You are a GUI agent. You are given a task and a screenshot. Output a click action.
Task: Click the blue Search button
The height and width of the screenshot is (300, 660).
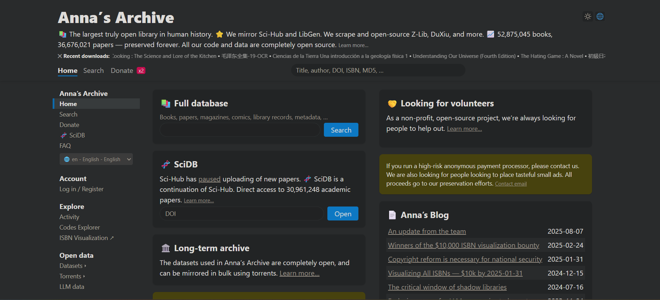click(341, 130)
